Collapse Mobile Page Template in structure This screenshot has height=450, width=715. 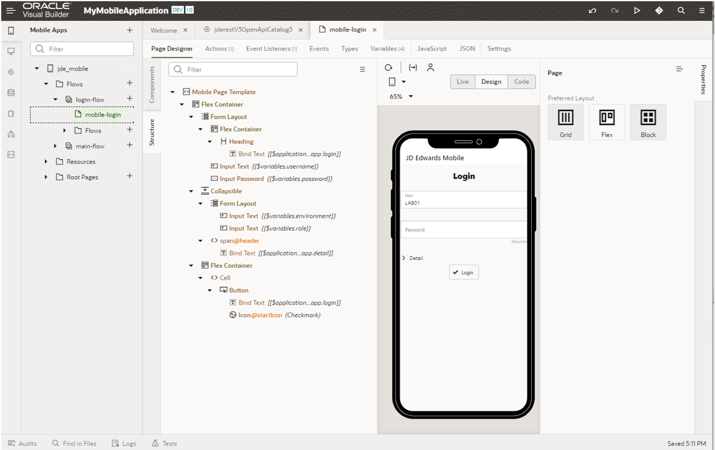tap(173, 92)
